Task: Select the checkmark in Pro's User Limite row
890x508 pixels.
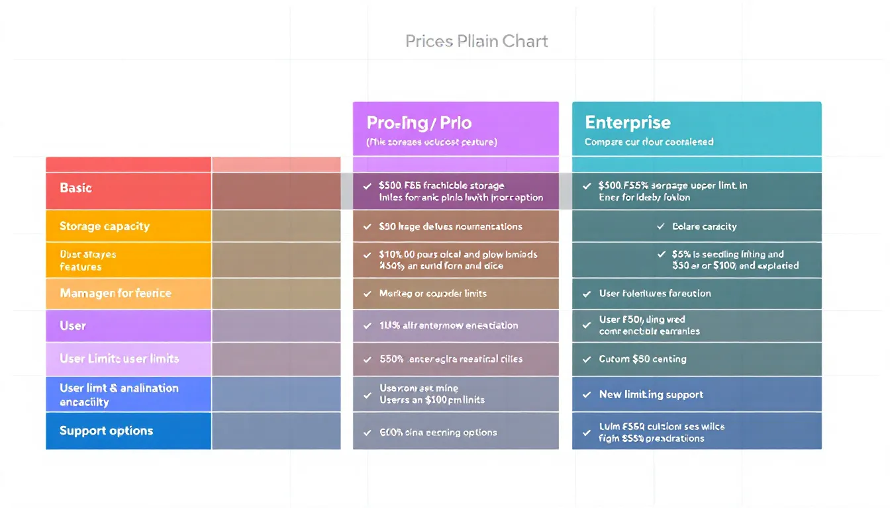Action: 368,360
